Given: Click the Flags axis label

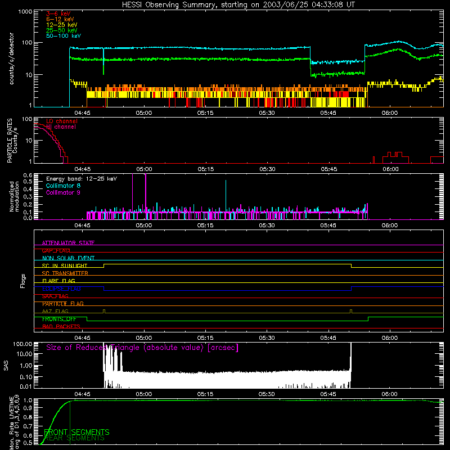Looking at the screenshot, I should tap(22, 281).
